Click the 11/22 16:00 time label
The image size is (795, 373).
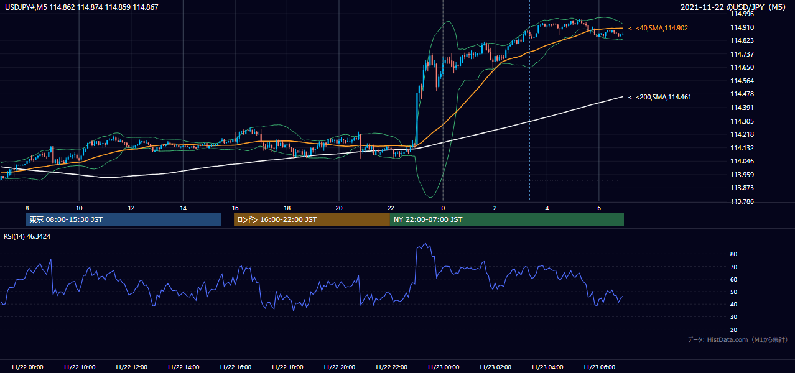pyautogui.click(x=235, y=367)
